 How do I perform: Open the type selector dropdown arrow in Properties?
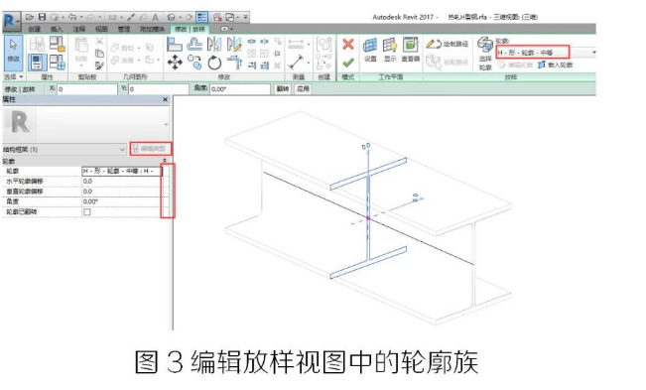166,124
